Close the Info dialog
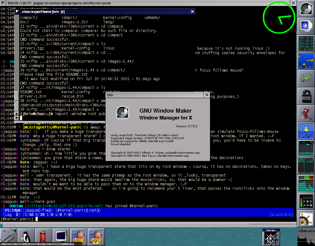The width and height of the screenshot is (315, 246). [x=207, y=95]
